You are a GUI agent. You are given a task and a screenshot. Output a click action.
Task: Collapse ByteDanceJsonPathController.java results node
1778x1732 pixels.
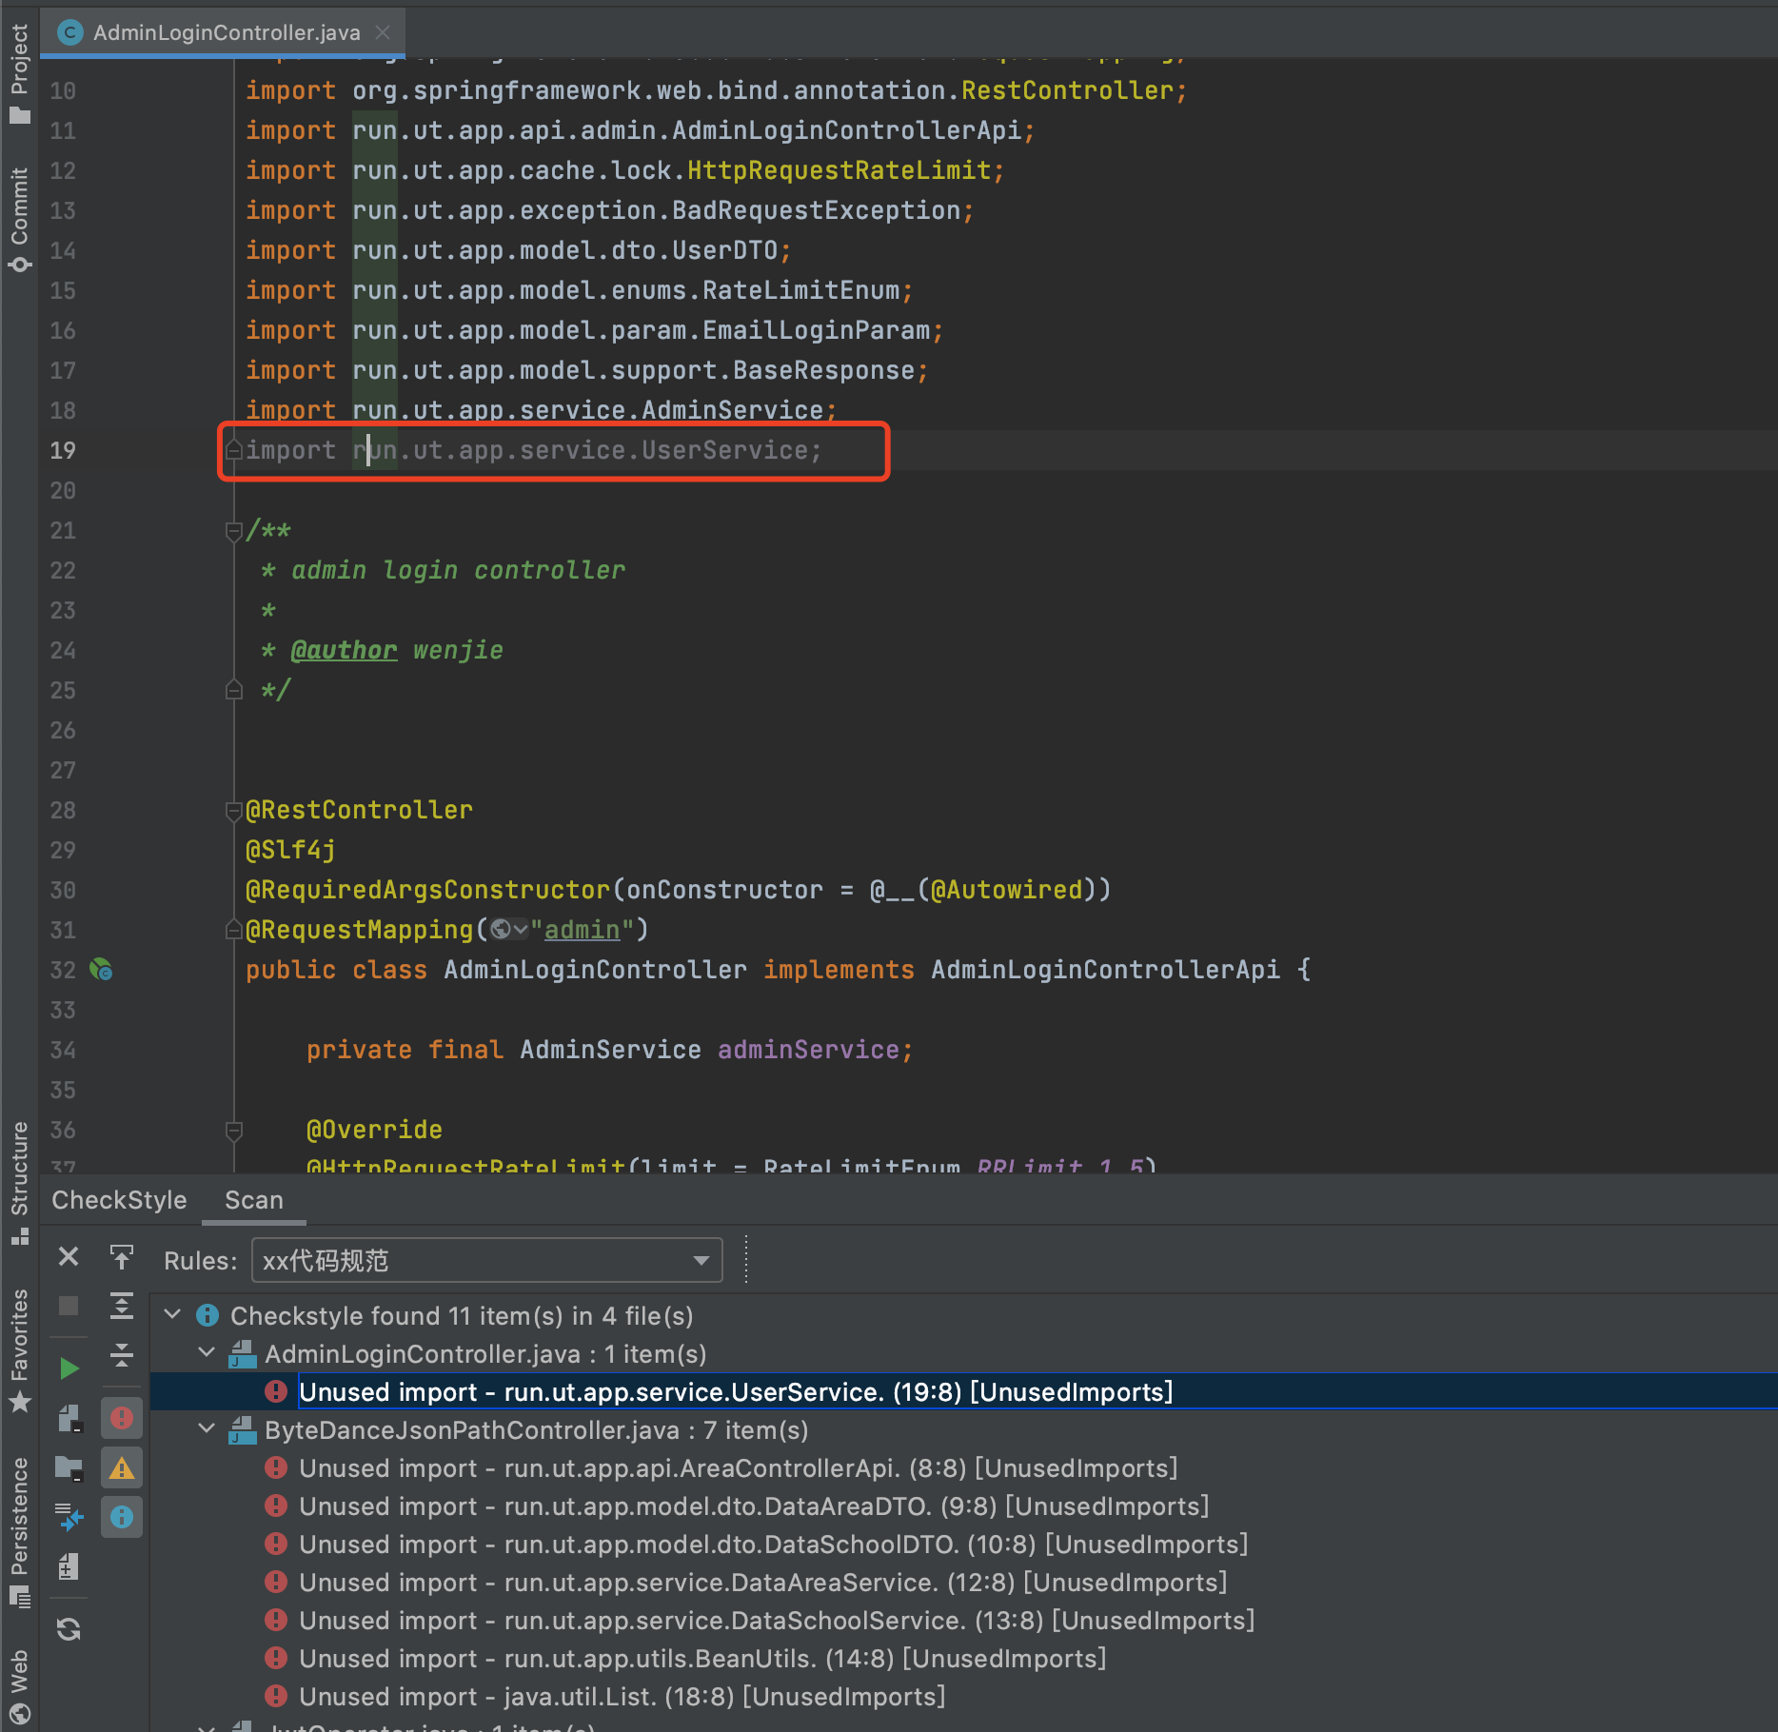207,1429
